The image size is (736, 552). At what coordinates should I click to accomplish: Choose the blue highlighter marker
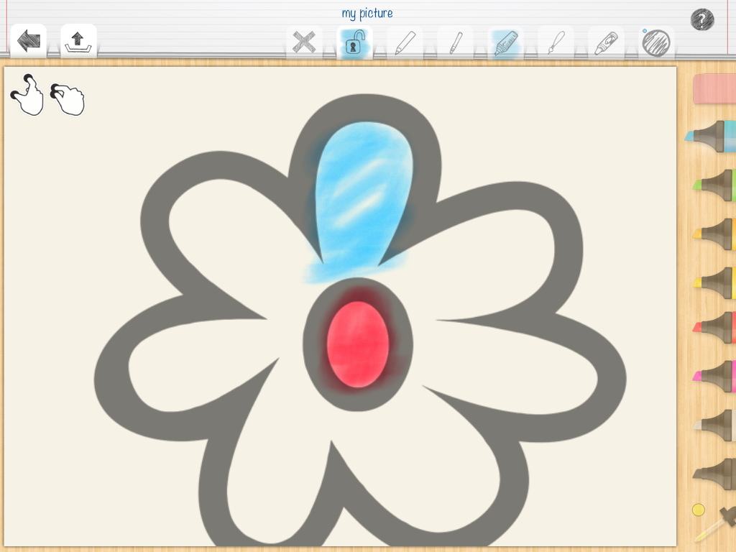(712, 135)
